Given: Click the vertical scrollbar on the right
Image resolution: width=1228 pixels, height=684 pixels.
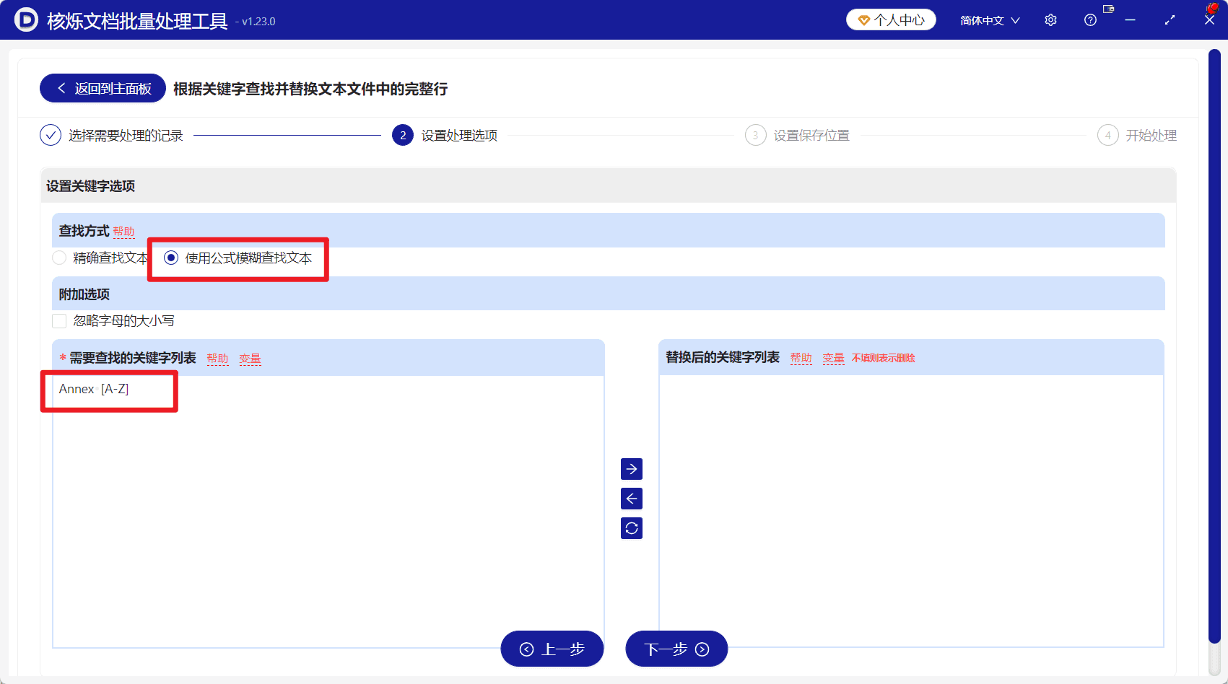Looking at the screenshot, I should 1214,346.
